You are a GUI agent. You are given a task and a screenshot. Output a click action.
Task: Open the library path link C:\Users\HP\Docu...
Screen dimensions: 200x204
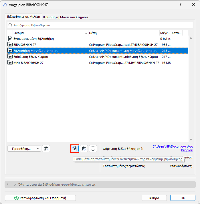click(173, 148)
